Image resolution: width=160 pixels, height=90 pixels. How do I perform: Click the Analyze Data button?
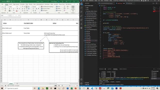(x=73, y=8)
